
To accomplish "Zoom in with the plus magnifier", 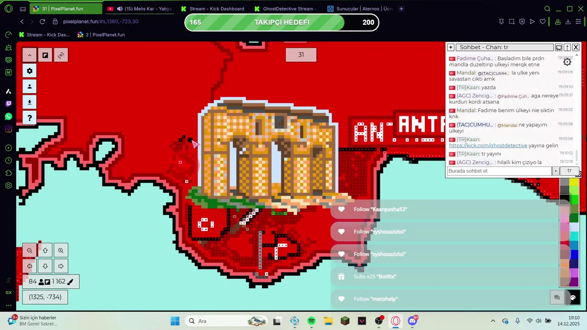I will coord(61,251).
